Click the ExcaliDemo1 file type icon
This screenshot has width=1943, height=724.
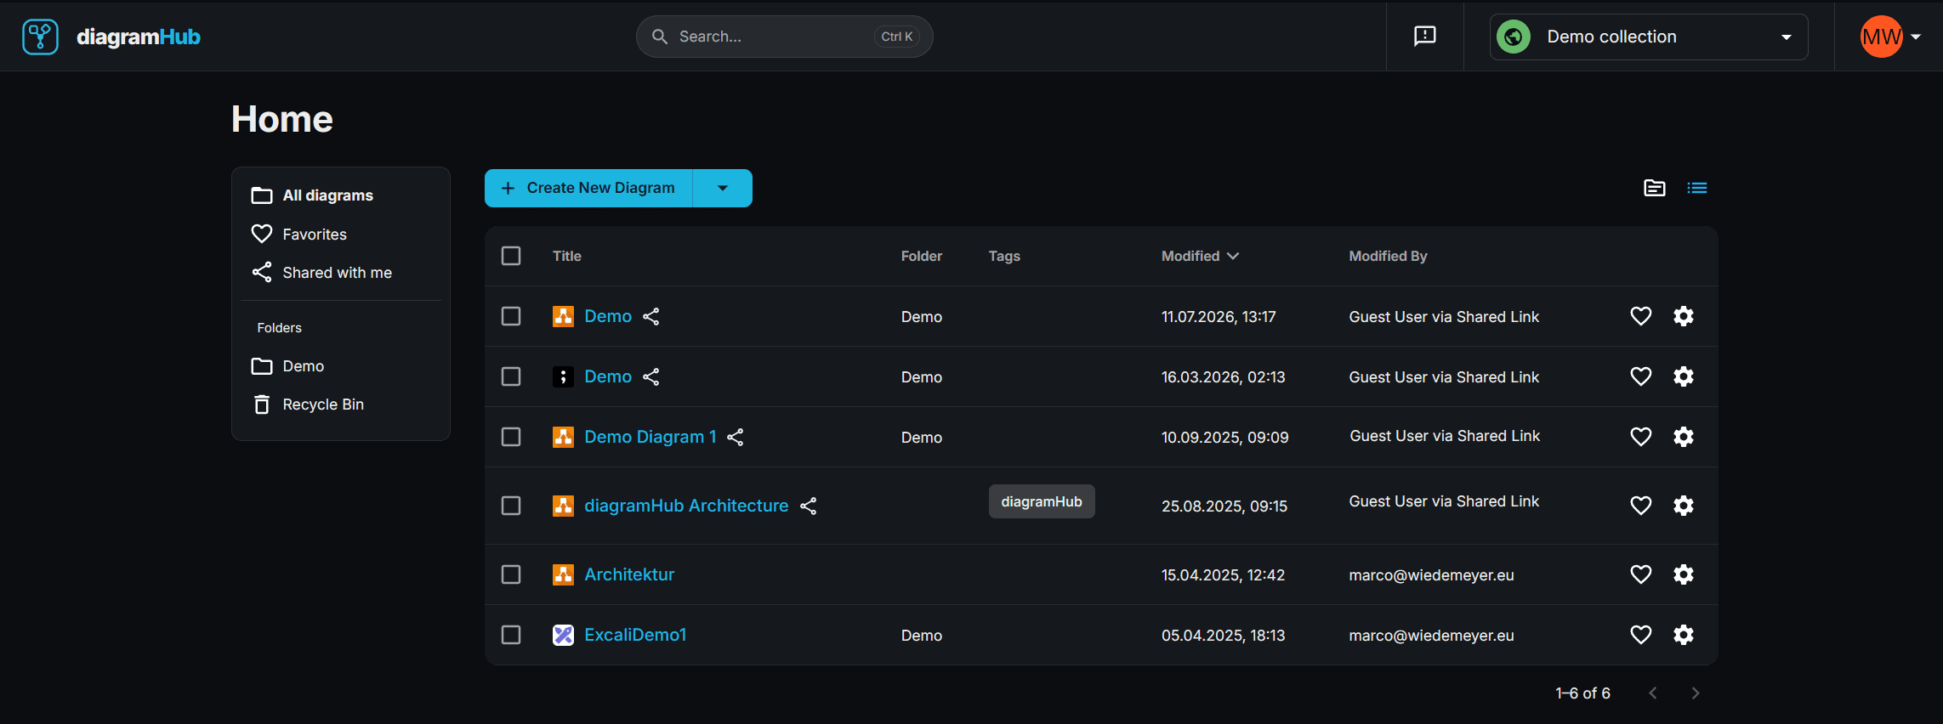563,635
